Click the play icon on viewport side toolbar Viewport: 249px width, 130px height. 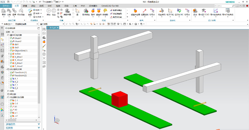coord(44,34)
